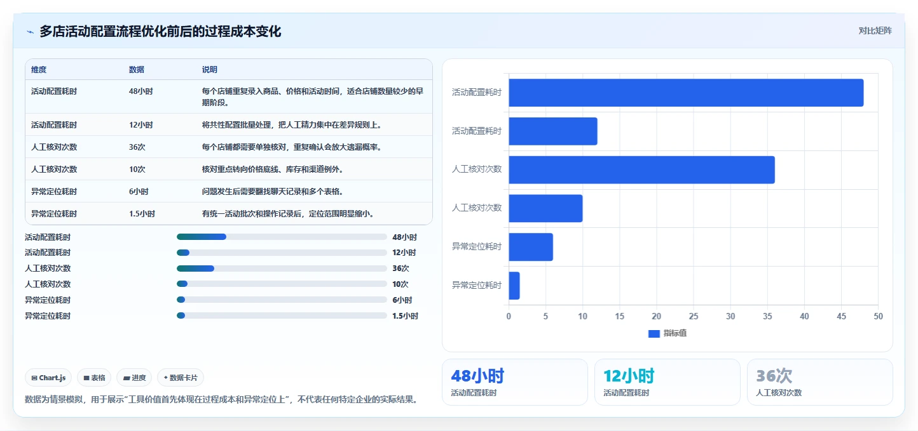Click the chart bar reaching 36
This screenshot has width=918, height=431.
[x=641, y=170]
